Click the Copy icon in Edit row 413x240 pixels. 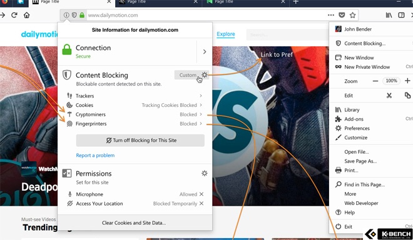pos(407,95)
